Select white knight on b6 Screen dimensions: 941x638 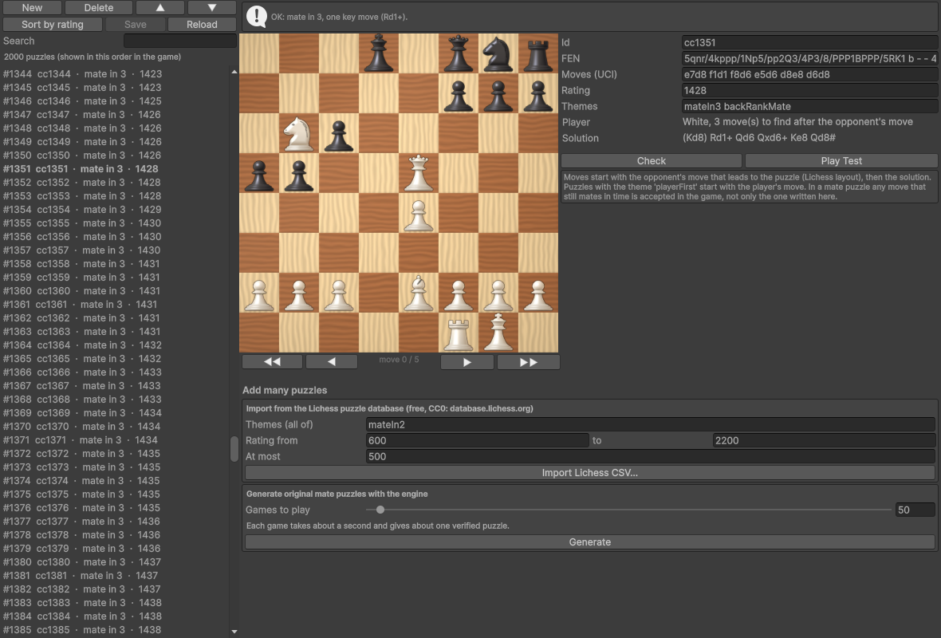point(299,134)
